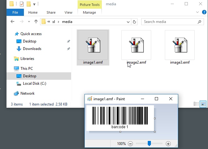The height and width of the screenshot is (149, 208).
Task: Refresh the media folder
Action: point(134,22)
